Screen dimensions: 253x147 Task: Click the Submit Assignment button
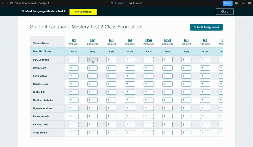(x=206, y=27)
